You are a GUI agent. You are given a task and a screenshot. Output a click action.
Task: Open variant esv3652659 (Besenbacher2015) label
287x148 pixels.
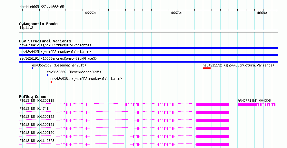tap(59, 65)
